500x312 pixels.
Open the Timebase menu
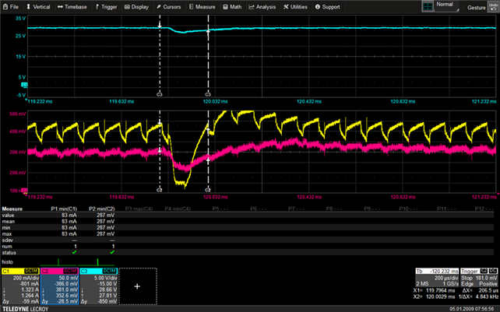click(72, 7)
